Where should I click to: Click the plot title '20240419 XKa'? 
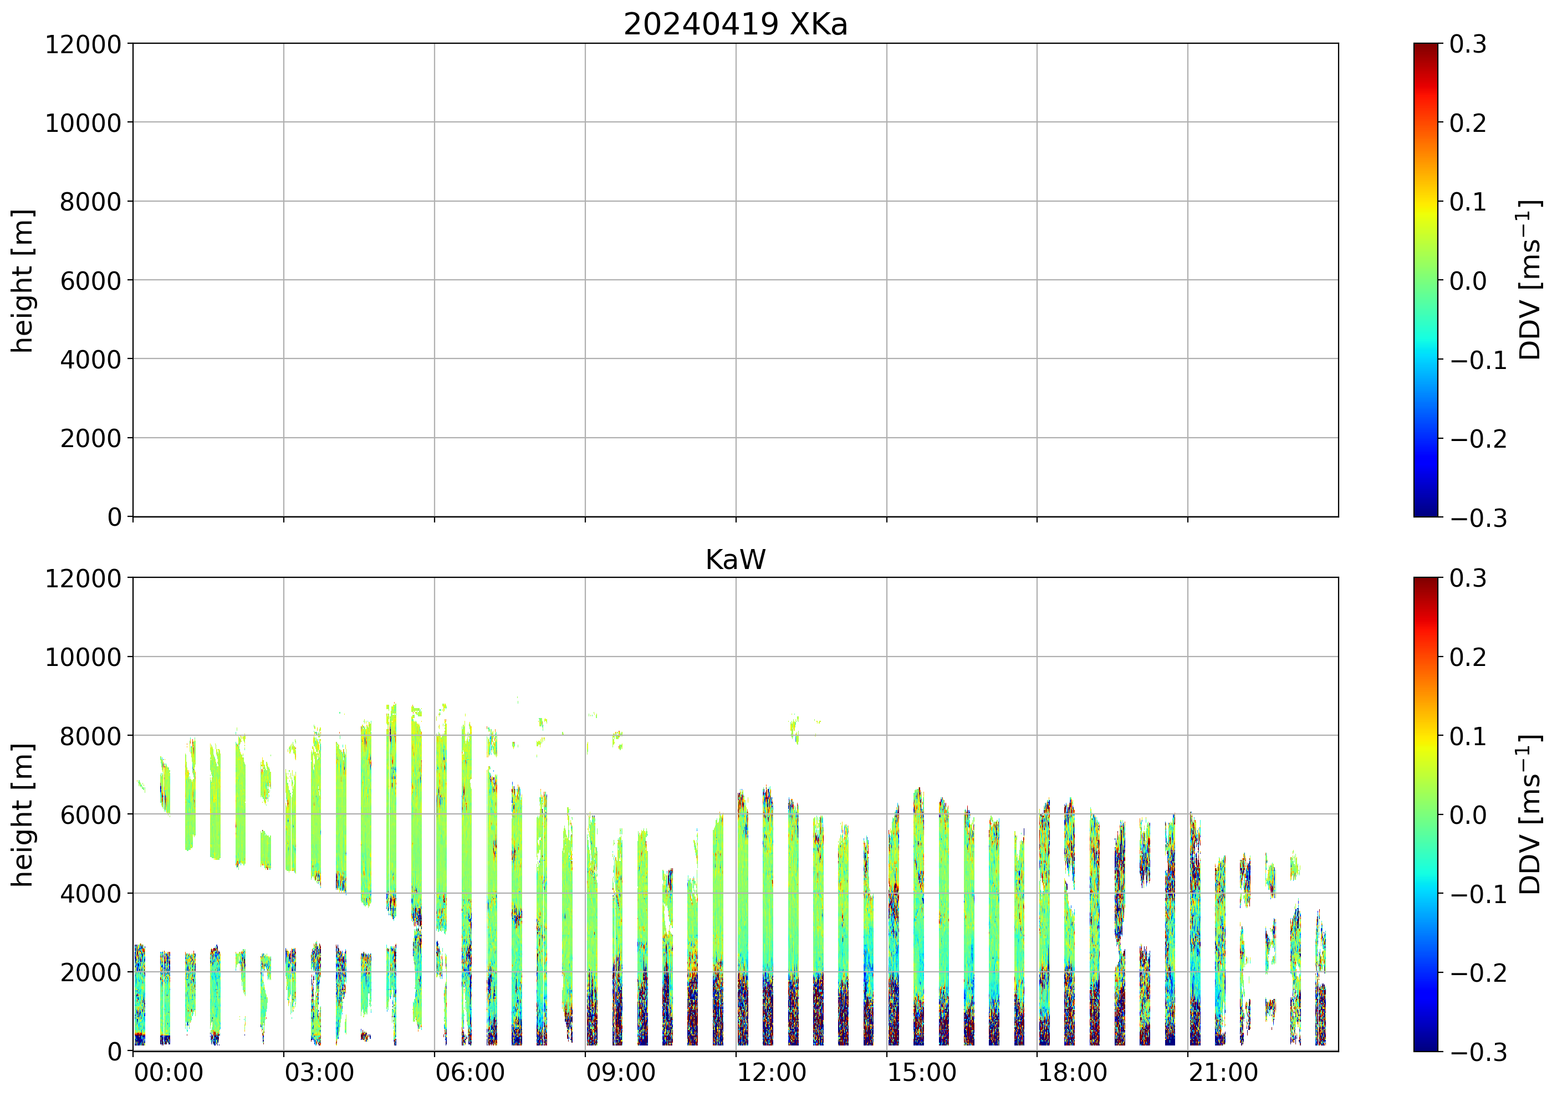pos(735,25)
